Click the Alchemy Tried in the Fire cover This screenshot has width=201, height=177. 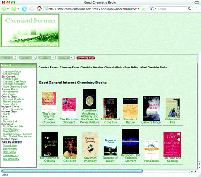pos(110,108)
